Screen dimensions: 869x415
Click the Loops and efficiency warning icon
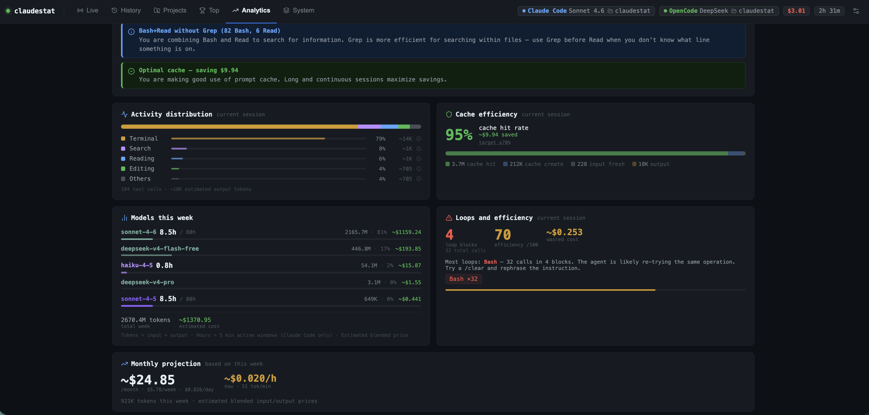(449, 218)
